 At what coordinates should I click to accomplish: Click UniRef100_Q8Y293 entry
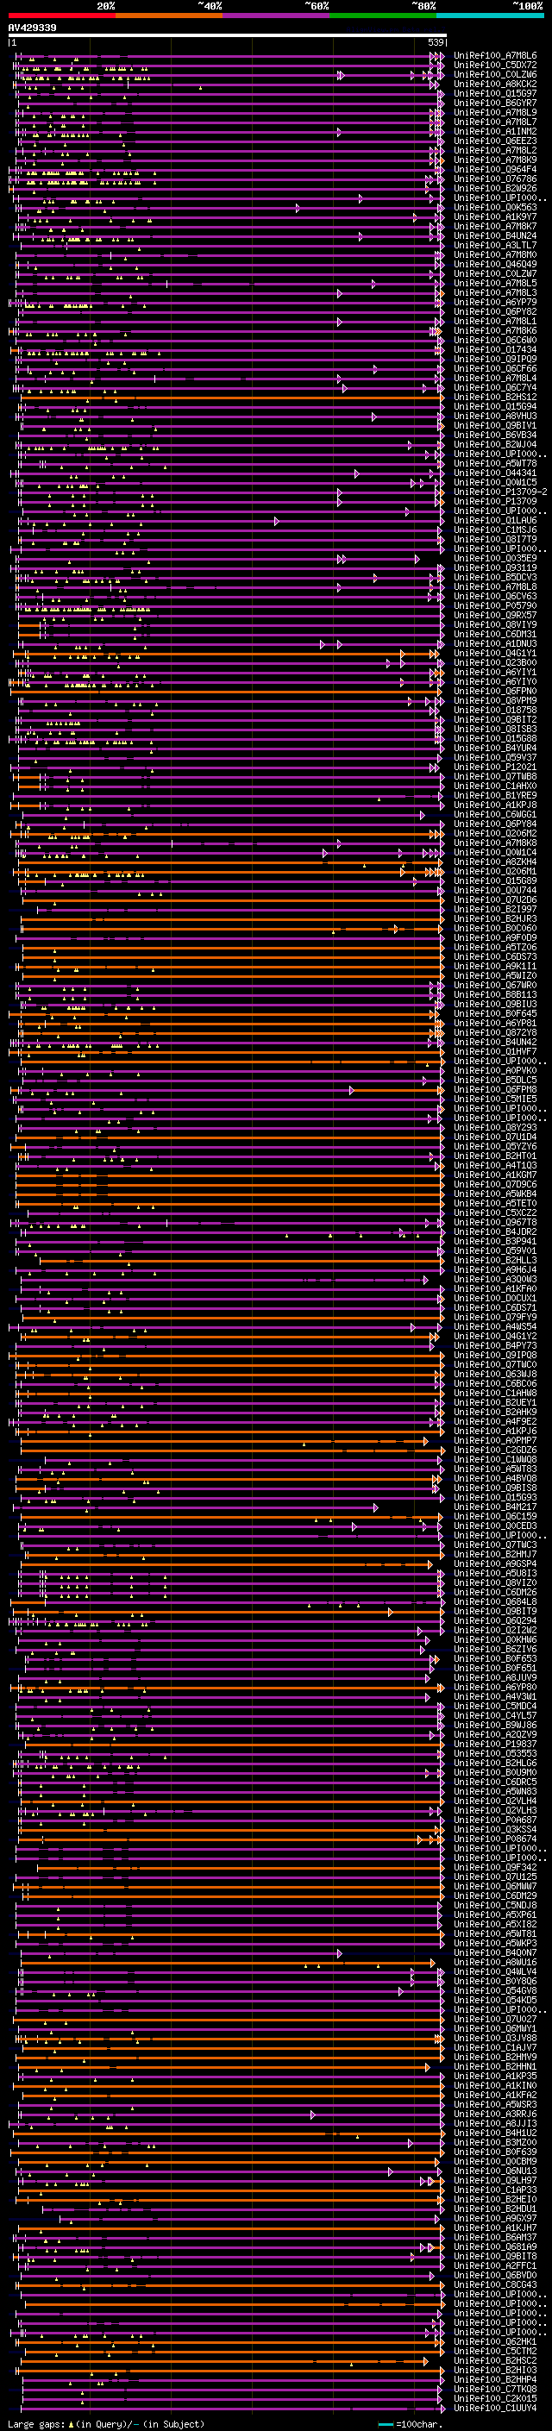click(x=495, y=1127)
